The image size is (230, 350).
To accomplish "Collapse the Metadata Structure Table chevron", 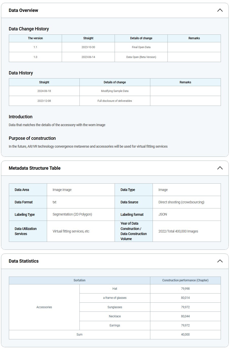I will point(220,168).
